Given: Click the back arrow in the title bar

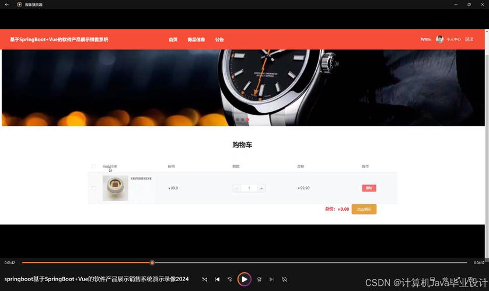Looking at the screenshot, I should tap(7, 4).
